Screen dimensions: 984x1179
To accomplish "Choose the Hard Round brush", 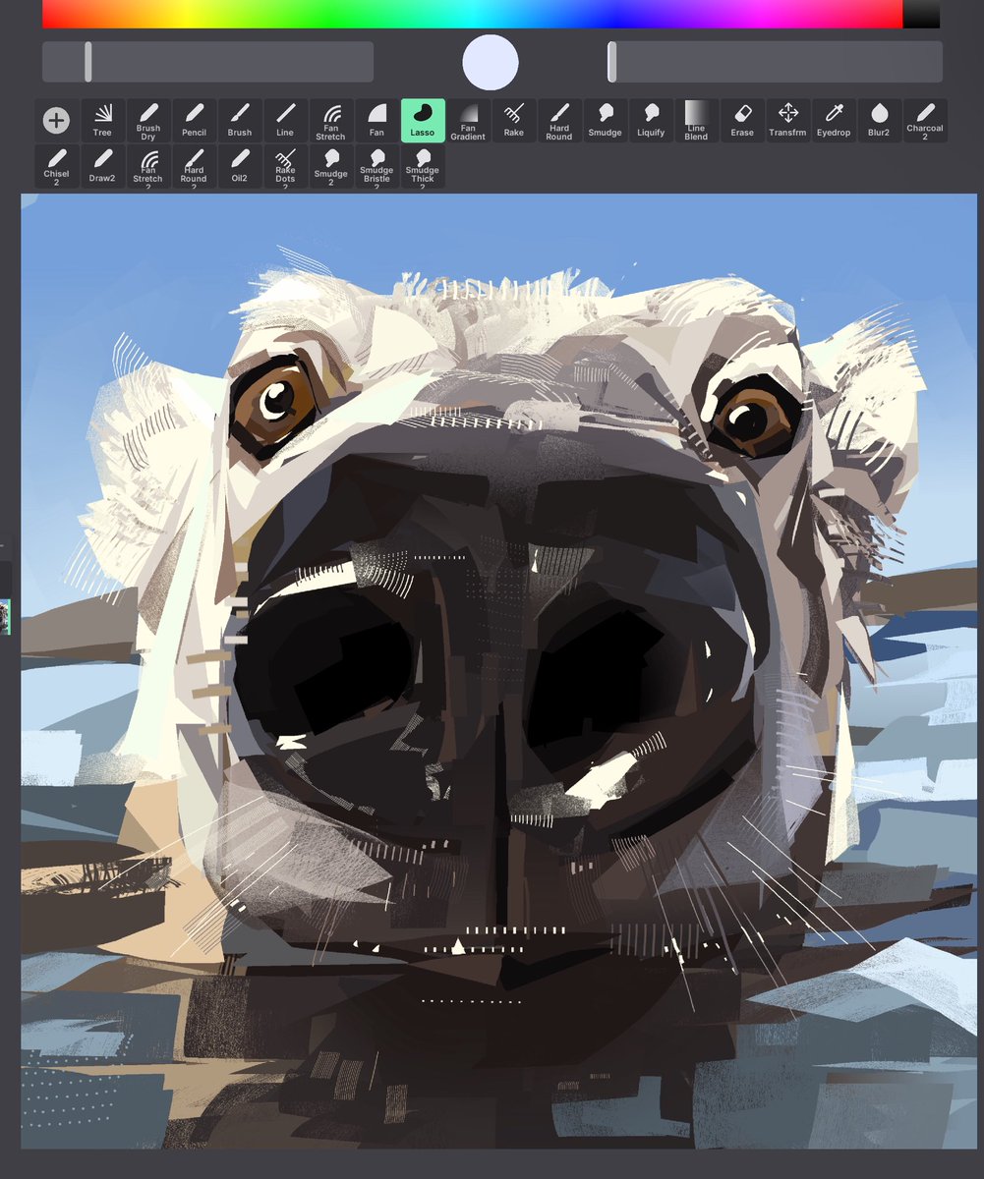I will click(x=558, y=120).
